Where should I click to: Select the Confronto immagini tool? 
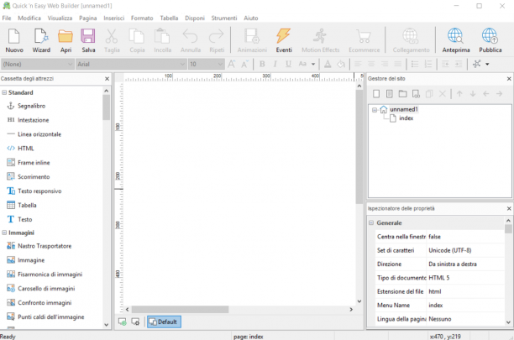39,303
